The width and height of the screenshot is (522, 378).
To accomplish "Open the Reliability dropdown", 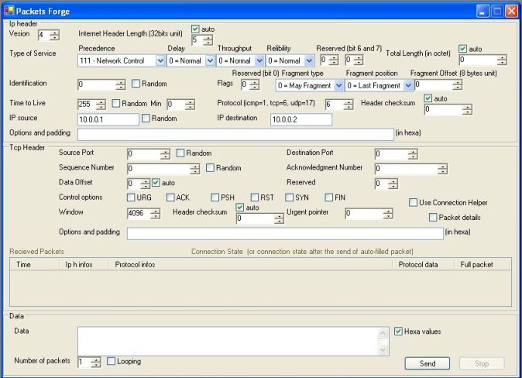I will [x=309, y=60].
